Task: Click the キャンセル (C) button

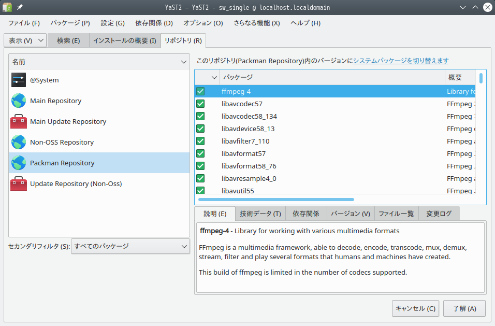Action: pyautogui.click(x=415, y=308)
